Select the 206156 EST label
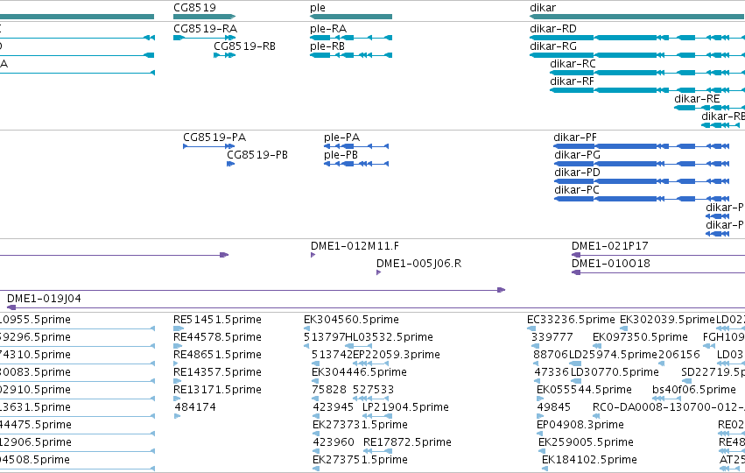 coord(679,355)
